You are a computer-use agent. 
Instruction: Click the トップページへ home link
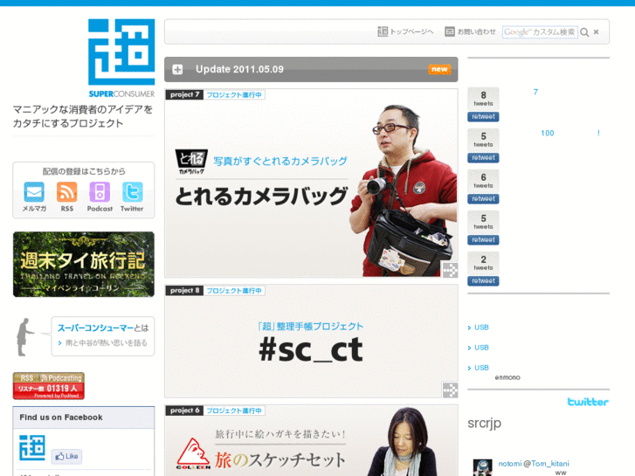click(x=405, y=31)
